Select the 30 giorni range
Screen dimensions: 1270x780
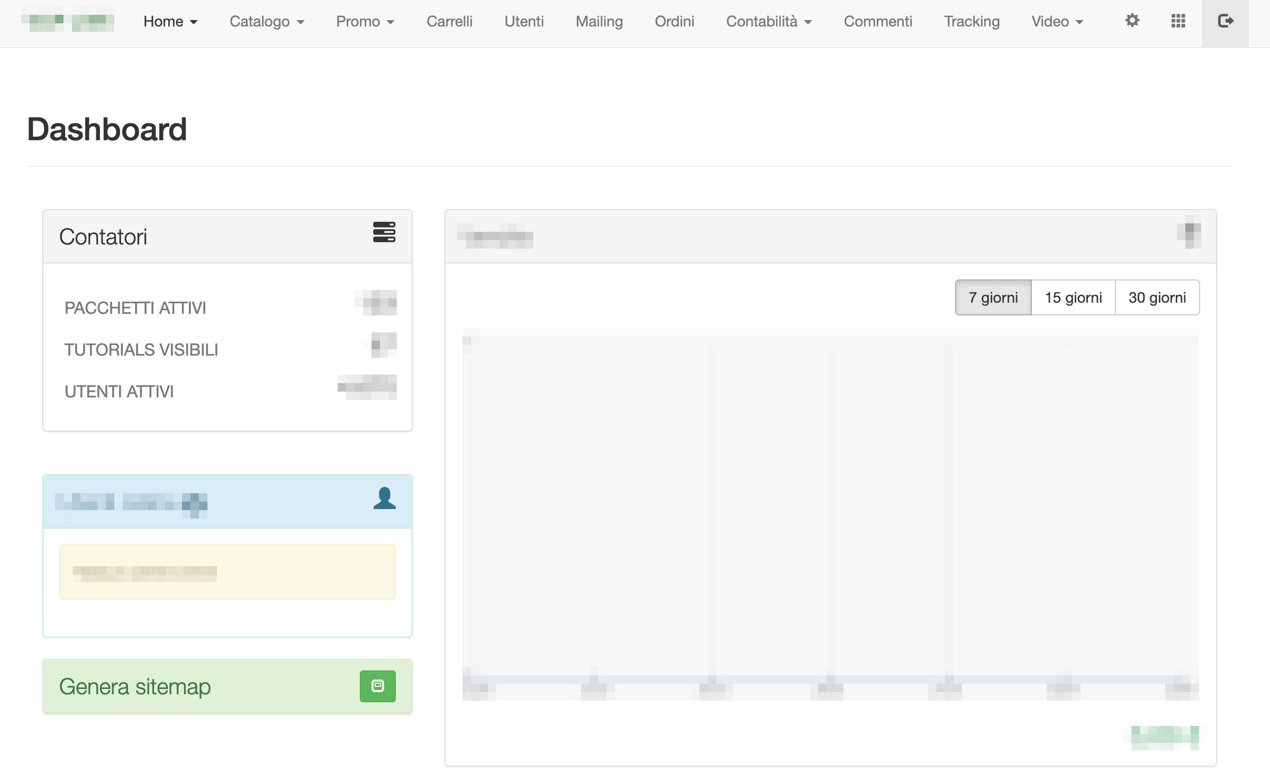coord(1157,297)
